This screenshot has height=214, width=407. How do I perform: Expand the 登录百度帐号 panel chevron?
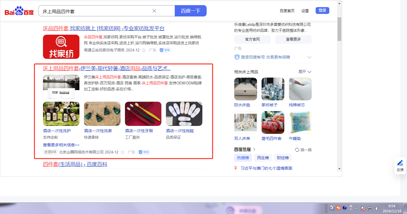pos(309,57)
